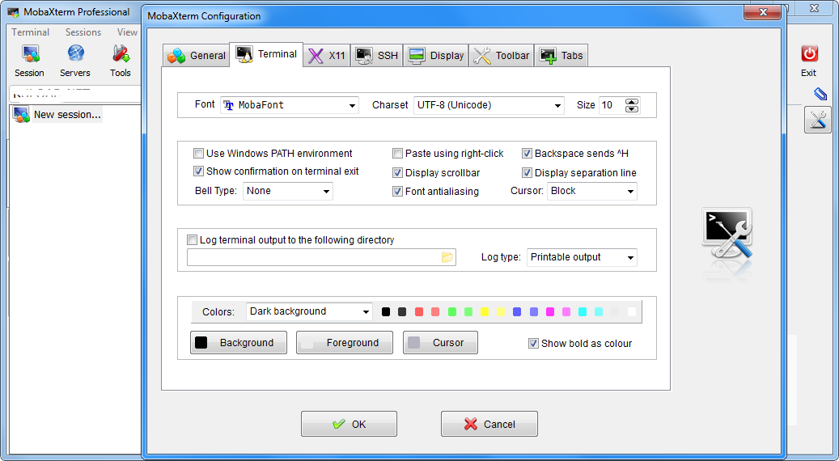Open the Servers tool icon
The width and height of the screenshot is (839, 461).
75,53
